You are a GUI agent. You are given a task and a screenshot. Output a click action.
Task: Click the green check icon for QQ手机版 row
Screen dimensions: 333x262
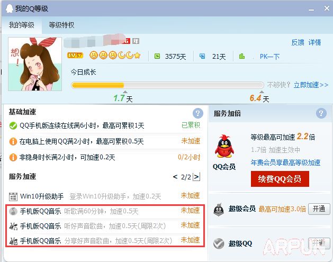(x=13, y=125)
